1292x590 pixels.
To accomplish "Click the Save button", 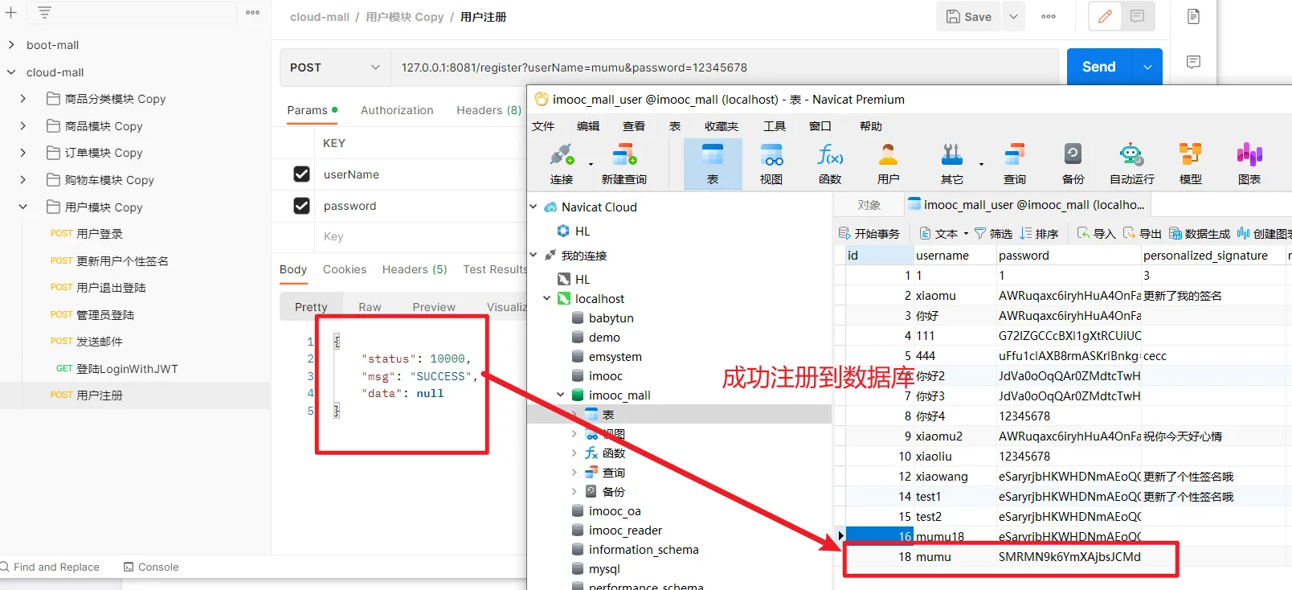I will pyautogui.click(x=969, y=17).
